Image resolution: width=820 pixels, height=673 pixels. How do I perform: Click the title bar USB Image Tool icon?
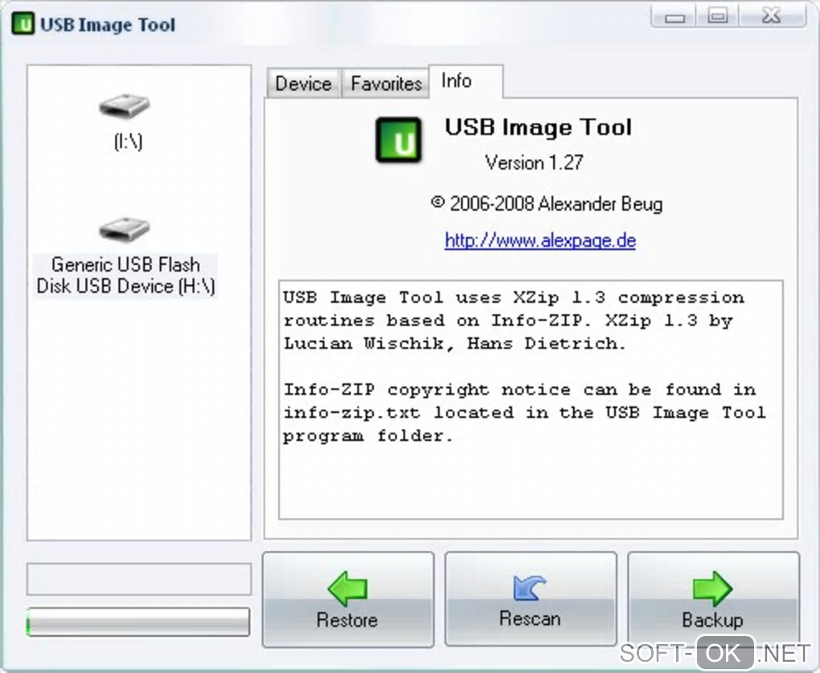(23, 24)
